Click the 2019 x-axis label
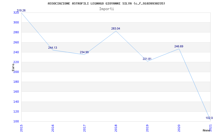 [x=148, y=128]
